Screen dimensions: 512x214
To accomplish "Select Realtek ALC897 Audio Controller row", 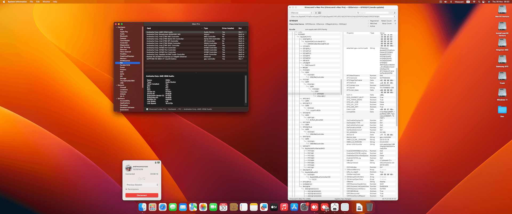I will click(196, 54).
